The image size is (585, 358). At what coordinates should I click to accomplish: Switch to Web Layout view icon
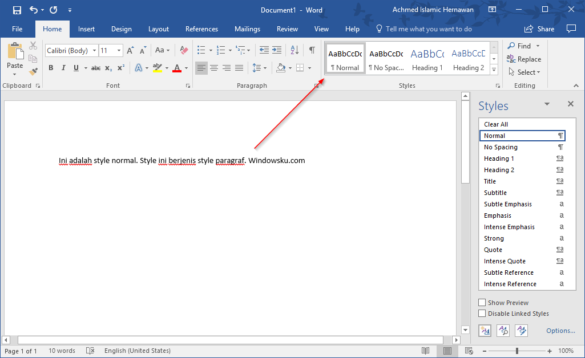[x=469, y=351]
